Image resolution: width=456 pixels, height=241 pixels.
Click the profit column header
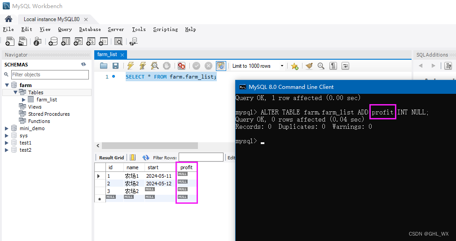pyautogui.click(x=186, y=167)
